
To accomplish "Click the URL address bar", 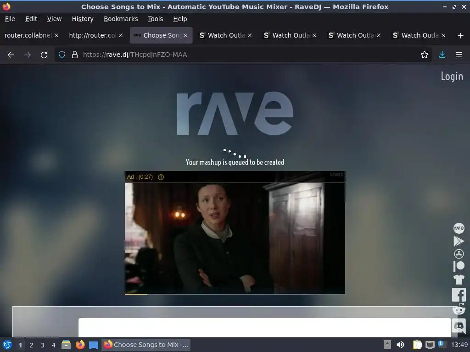I will pyautogui.click(x=243, y=55).
